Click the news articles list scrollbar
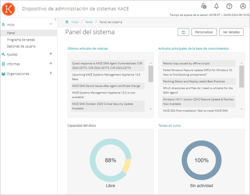250x195 pixels. [151, 74]
